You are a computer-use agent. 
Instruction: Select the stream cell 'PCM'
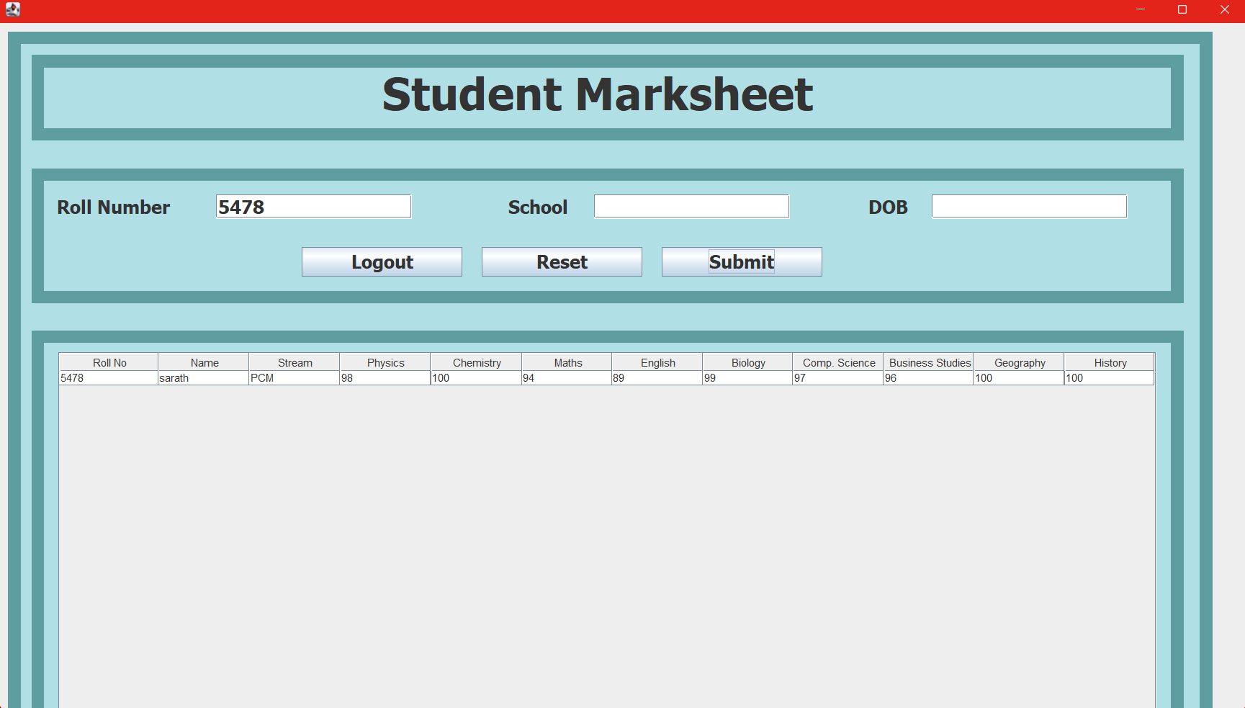(295, 378)
